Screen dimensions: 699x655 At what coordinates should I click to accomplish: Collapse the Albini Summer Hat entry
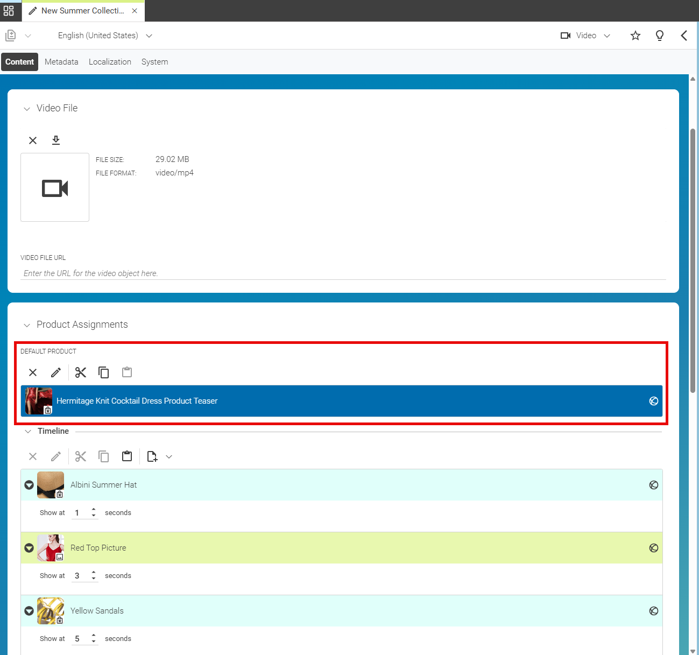click(29, 485)
